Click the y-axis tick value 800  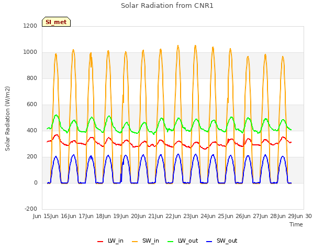32,78
